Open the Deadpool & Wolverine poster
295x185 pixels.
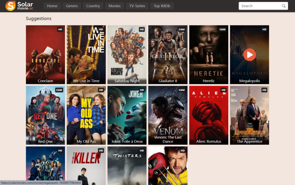tap(168, 166)
